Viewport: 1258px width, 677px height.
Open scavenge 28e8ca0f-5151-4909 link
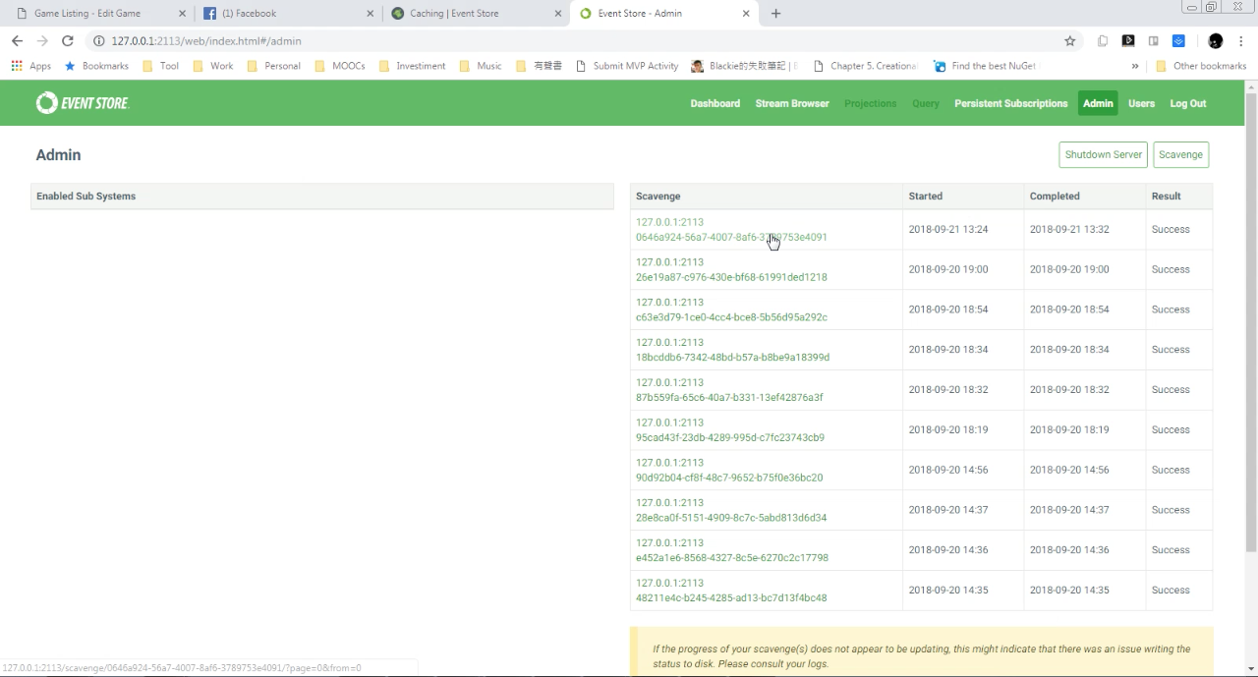click(x=731, y=511)
